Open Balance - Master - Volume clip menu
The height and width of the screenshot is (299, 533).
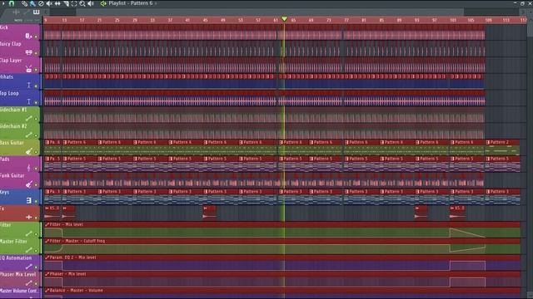point(47,290)
